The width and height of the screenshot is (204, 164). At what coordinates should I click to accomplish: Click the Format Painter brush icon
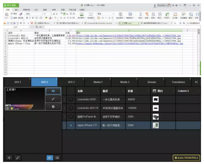point(21,14)
